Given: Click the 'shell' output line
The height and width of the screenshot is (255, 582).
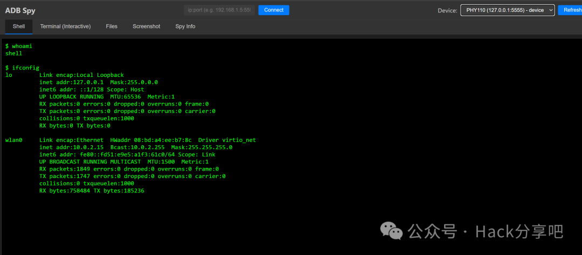Looking at the screenshot, I should pyautogui.click(x=13, y=53).
